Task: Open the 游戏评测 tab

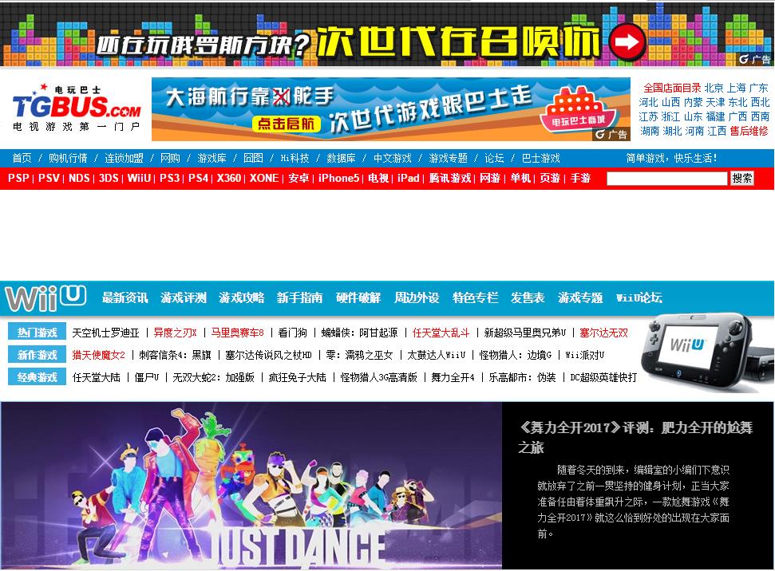Action: pyautogui.click(x=183, y=297)
